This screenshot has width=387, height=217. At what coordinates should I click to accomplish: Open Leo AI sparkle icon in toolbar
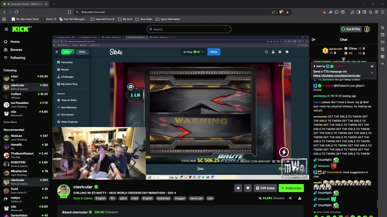coord(370,12)
